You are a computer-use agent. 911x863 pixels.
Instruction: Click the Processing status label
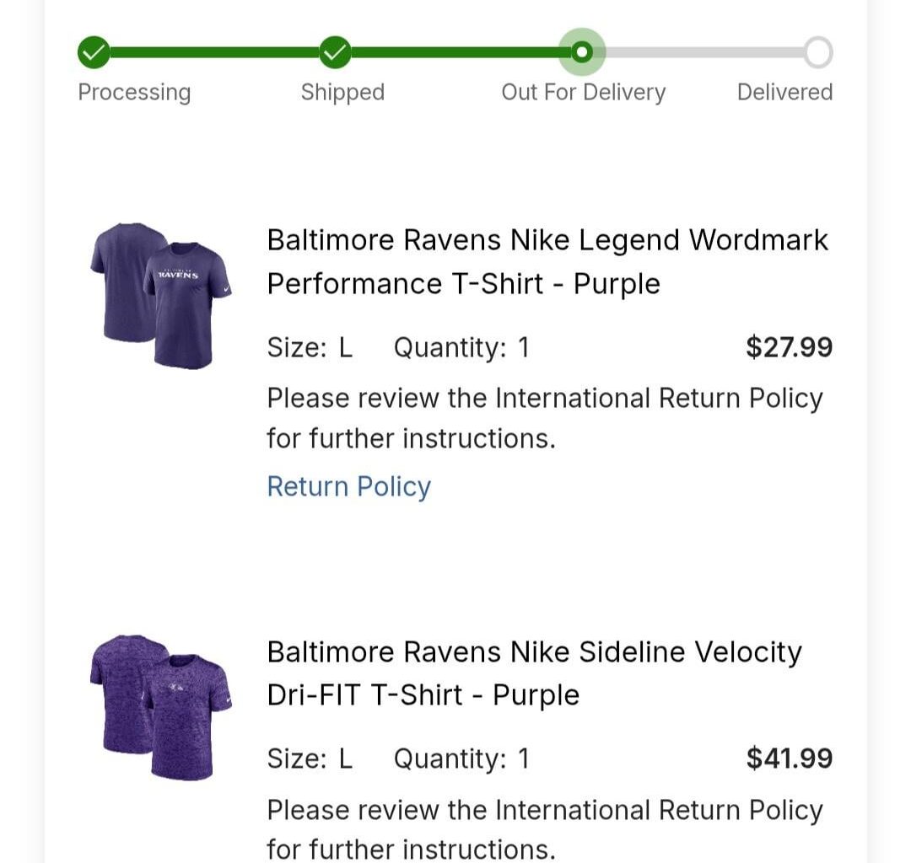134,92
